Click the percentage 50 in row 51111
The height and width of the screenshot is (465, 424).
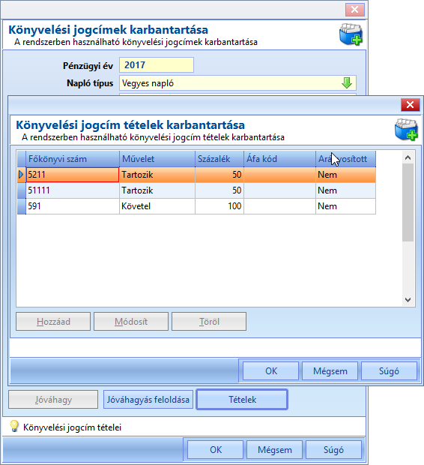click(219, 190)
